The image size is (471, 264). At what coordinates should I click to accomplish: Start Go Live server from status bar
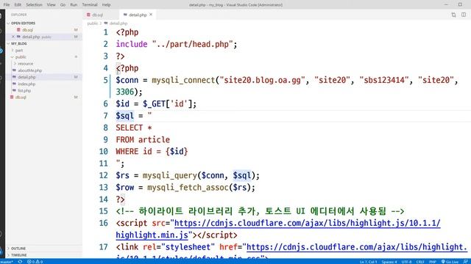click(x=450, y=262)
